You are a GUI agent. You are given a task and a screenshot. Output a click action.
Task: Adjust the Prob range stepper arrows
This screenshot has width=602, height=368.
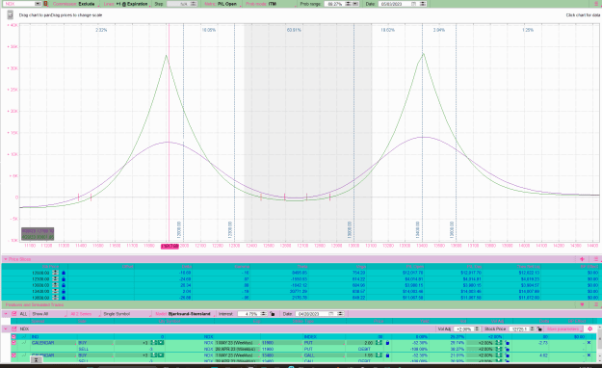(x=348, y=4)
